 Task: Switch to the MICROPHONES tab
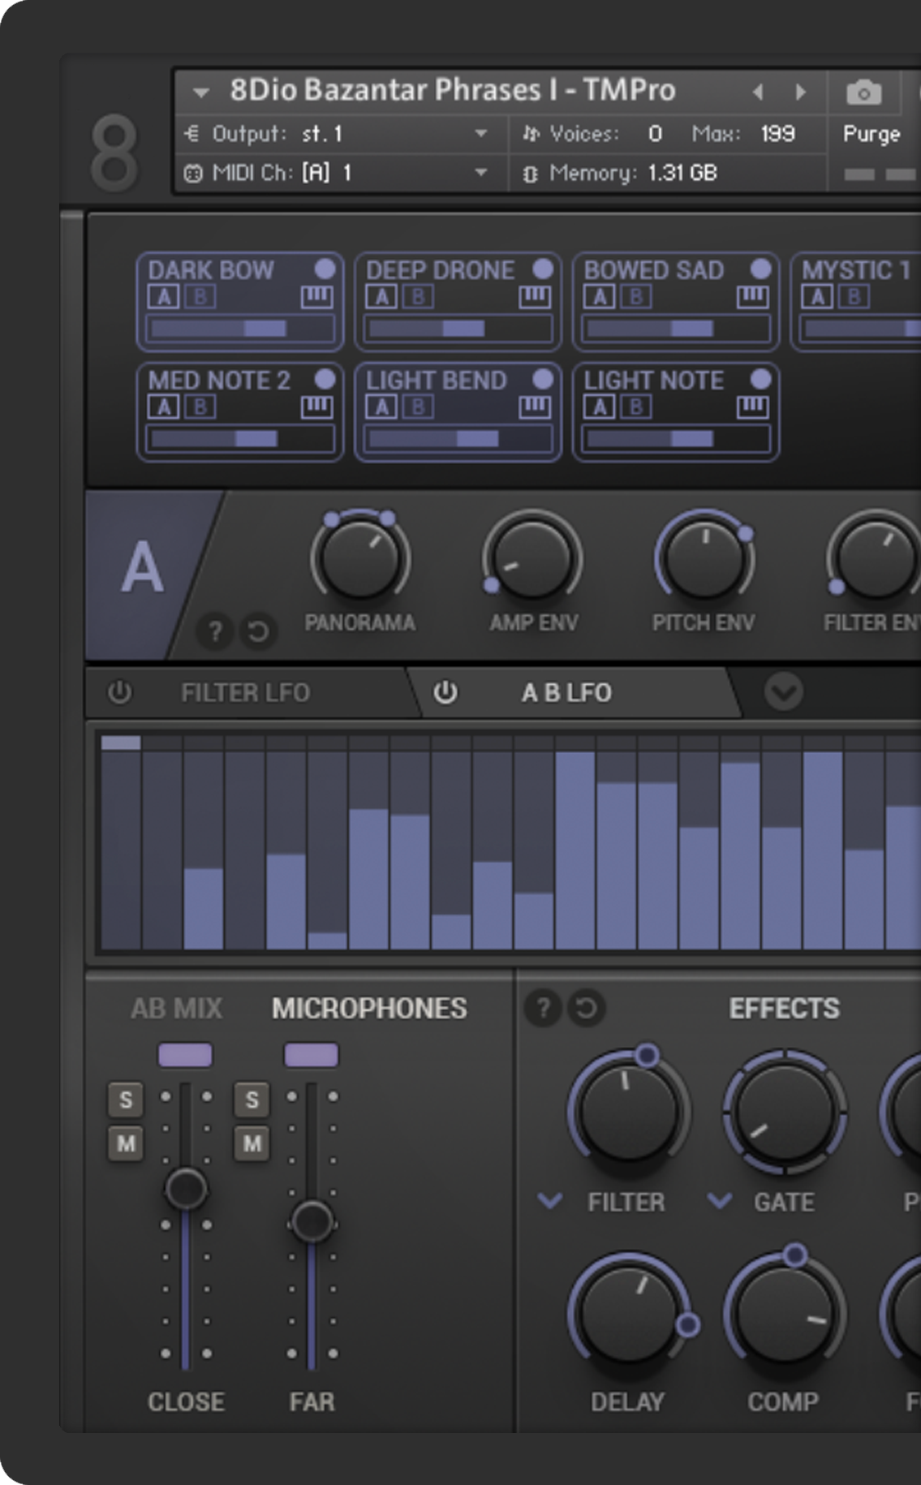tap(369, 1008)
